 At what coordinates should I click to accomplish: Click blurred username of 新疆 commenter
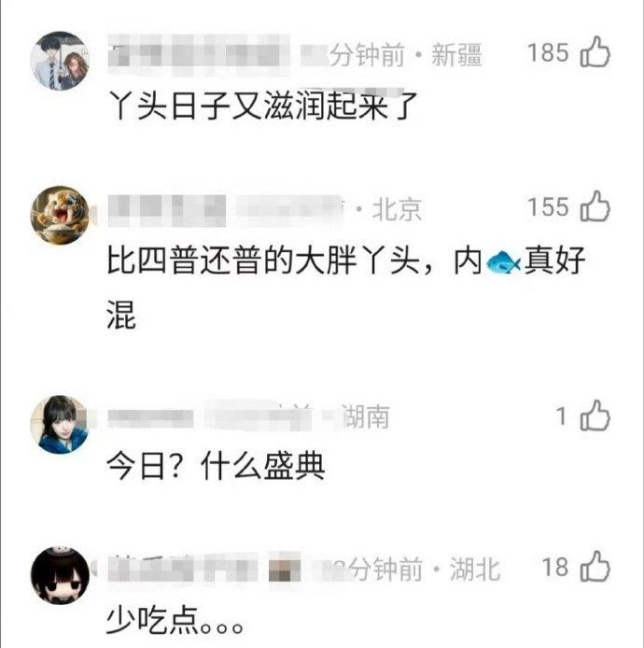click(x=198, y=55)
